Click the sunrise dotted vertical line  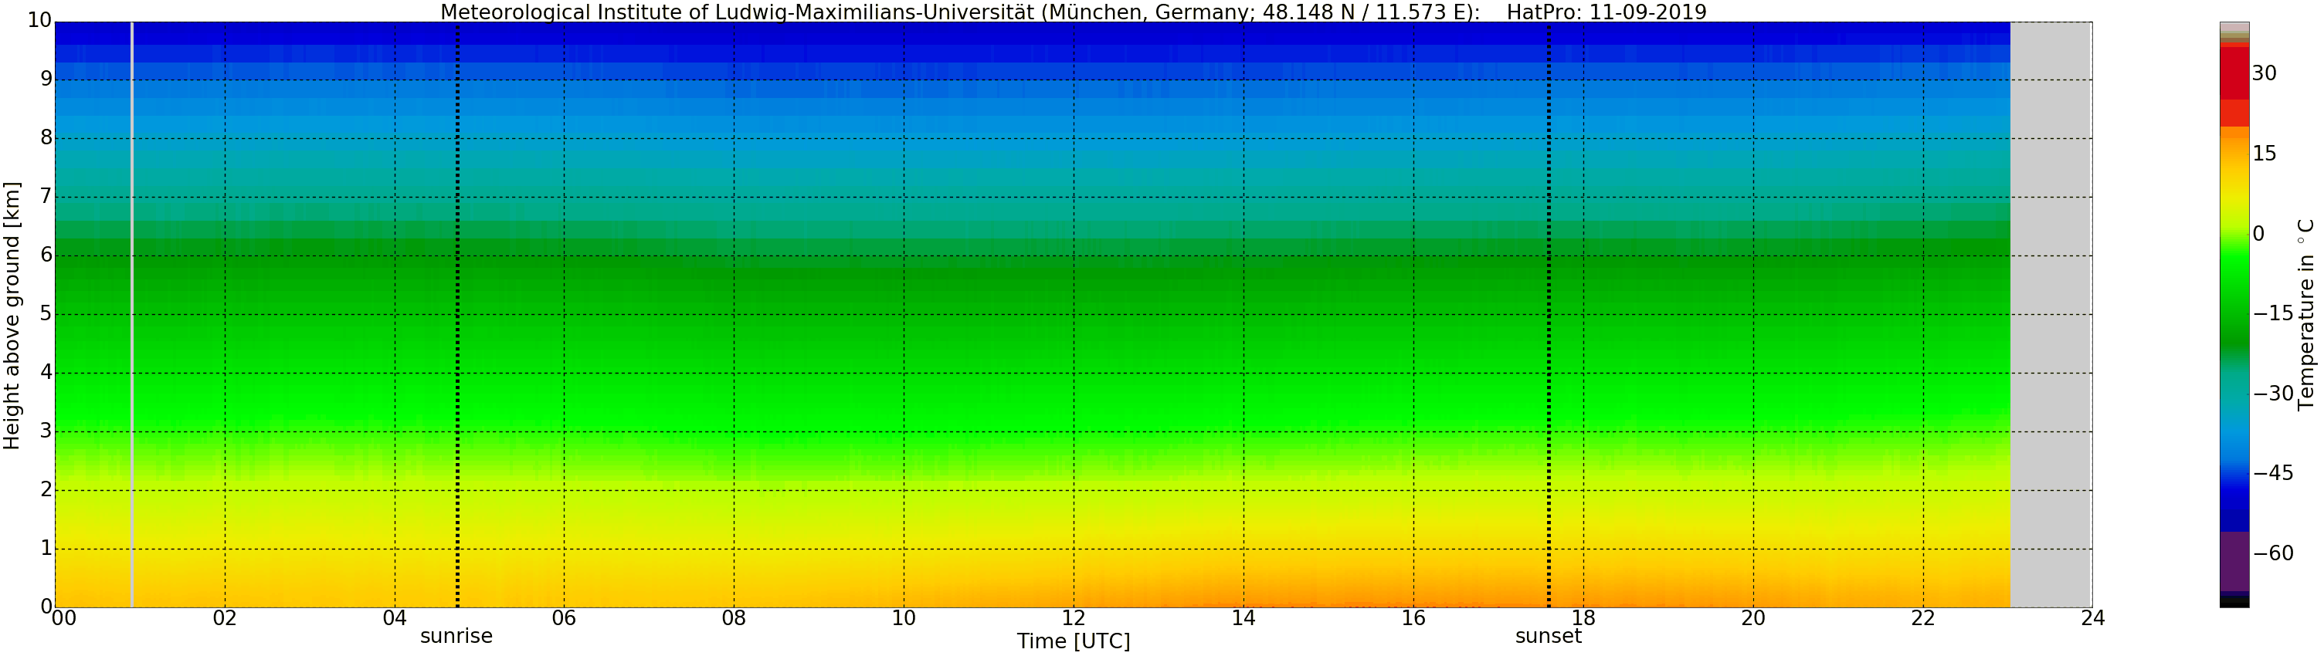tap(457, 316)
